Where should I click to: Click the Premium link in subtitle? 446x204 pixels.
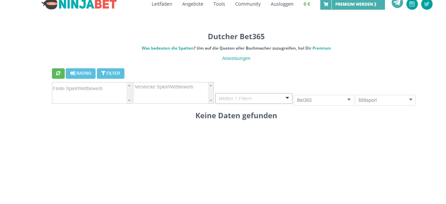[322, 48]
